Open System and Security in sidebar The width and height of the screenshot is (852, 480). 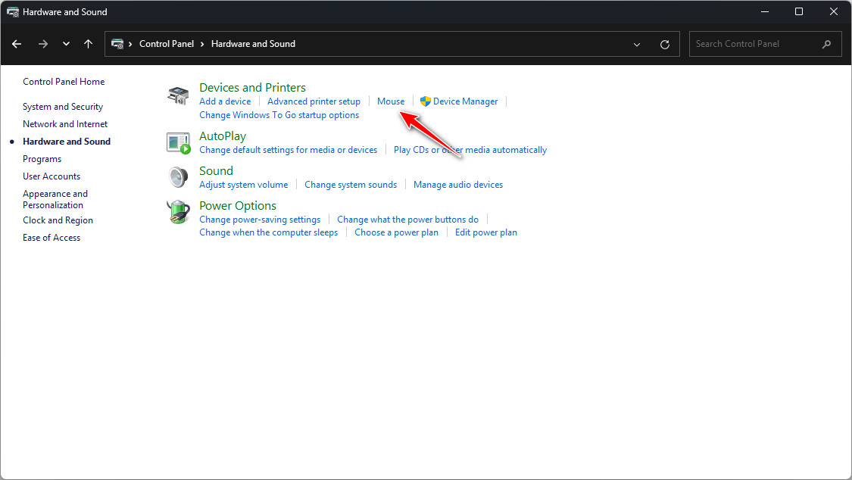pyautogui.click(x=63, y=107)
